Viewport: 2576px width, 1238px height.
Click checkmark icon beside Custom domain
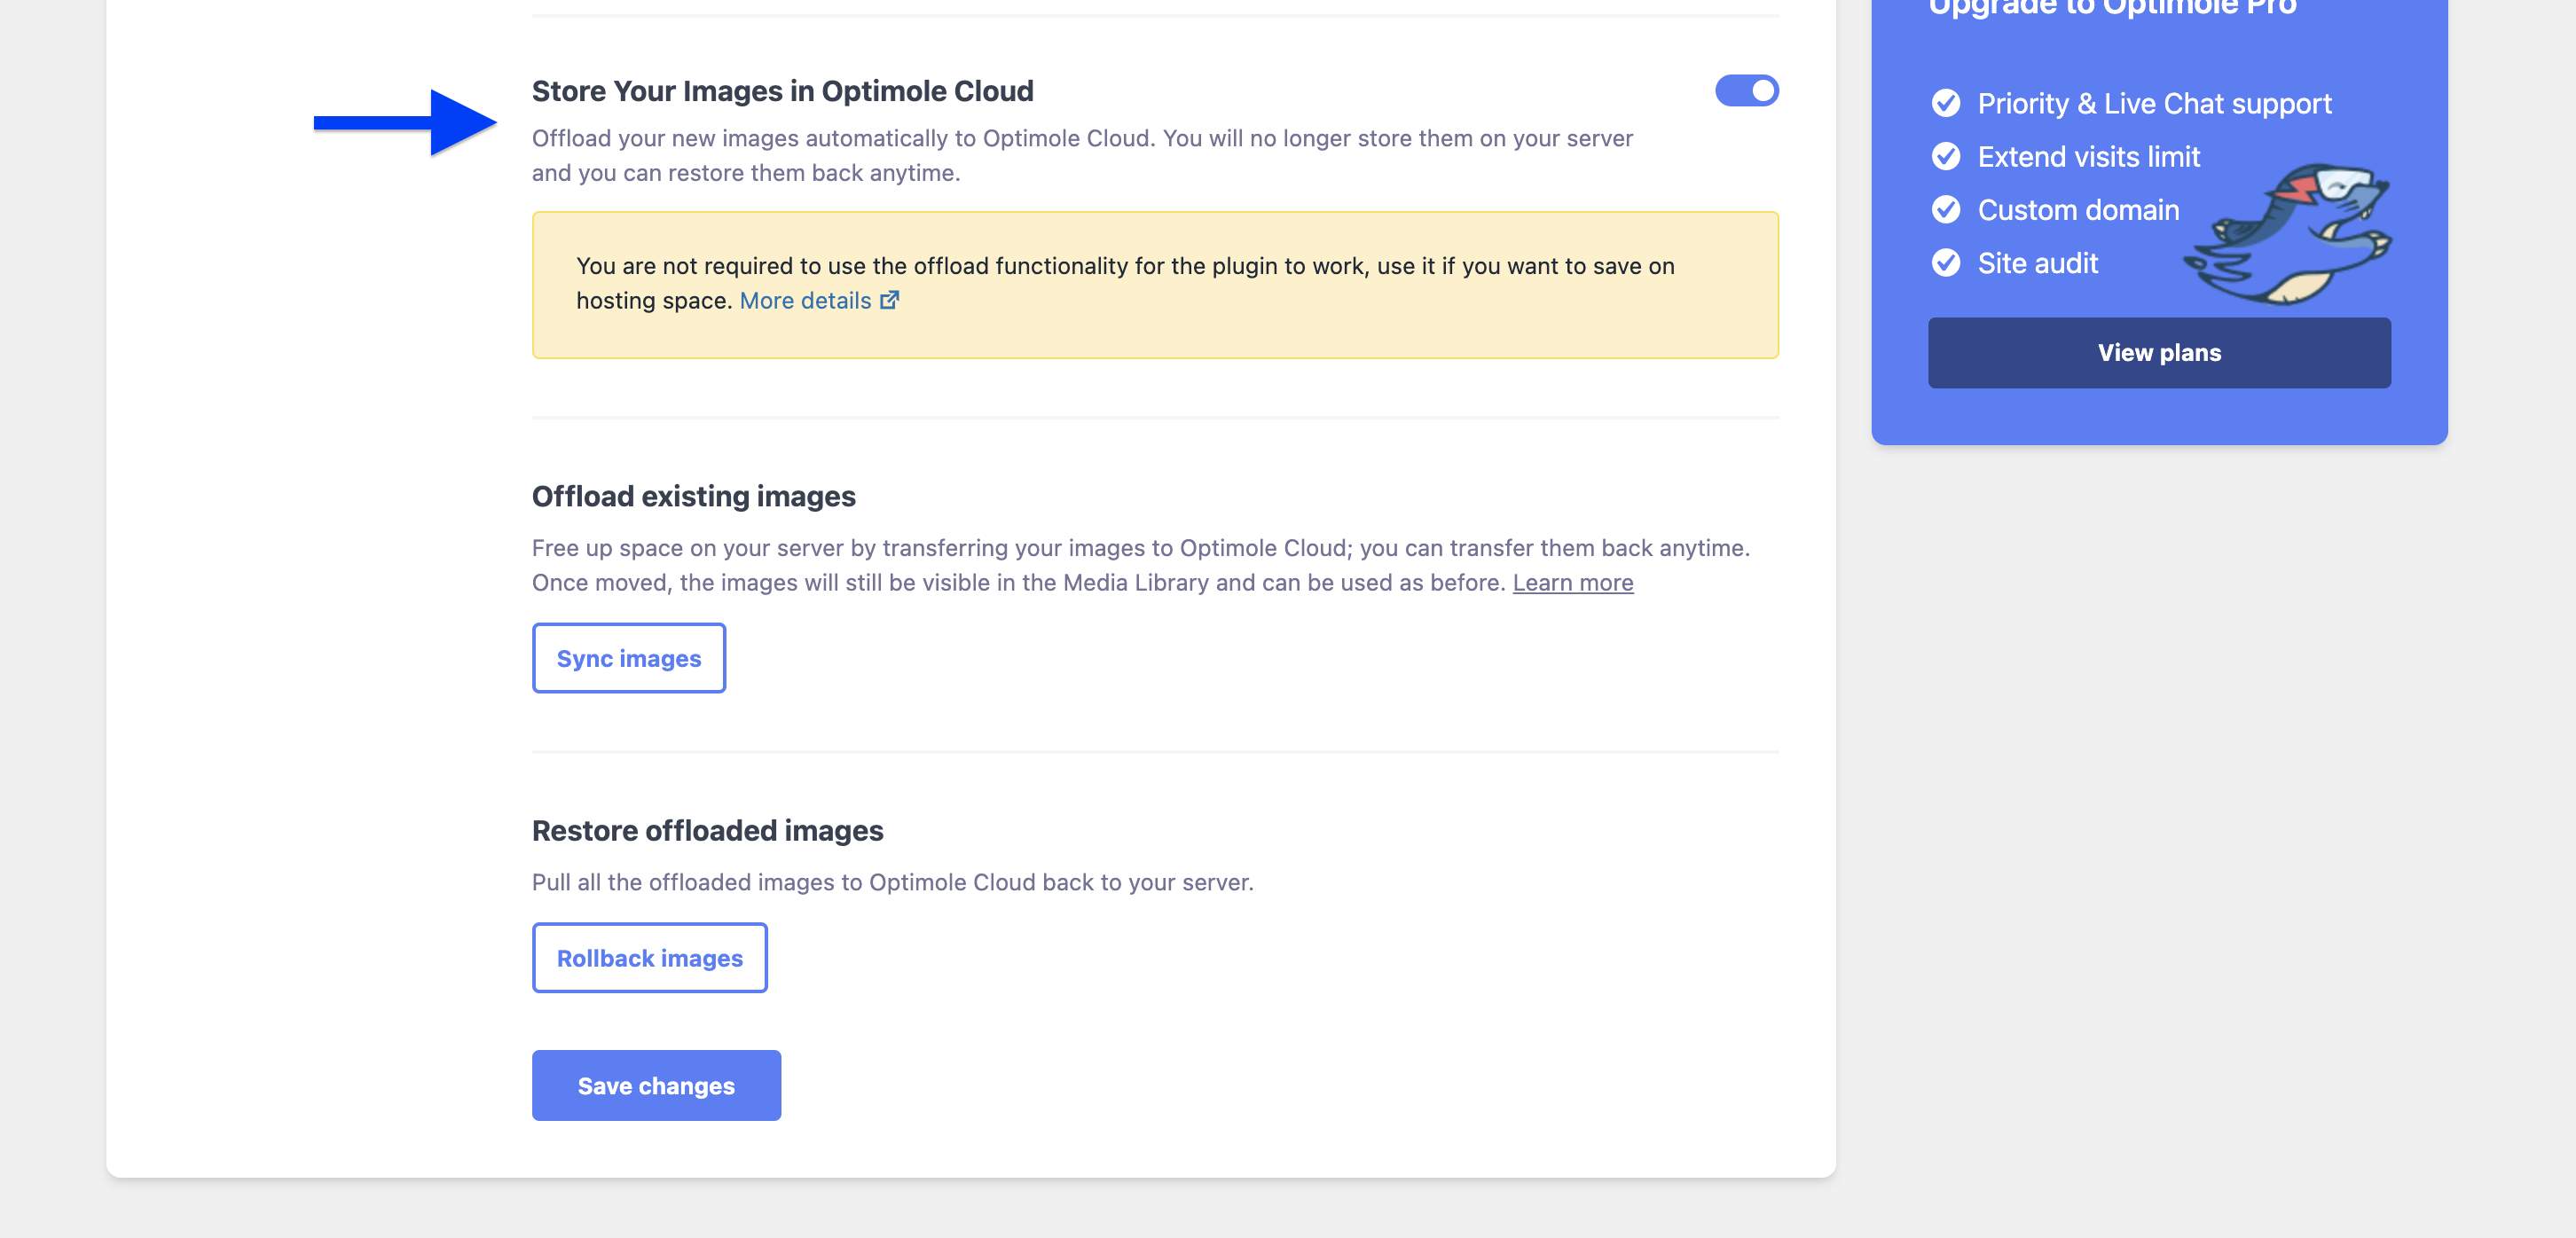coord(1945,210)
